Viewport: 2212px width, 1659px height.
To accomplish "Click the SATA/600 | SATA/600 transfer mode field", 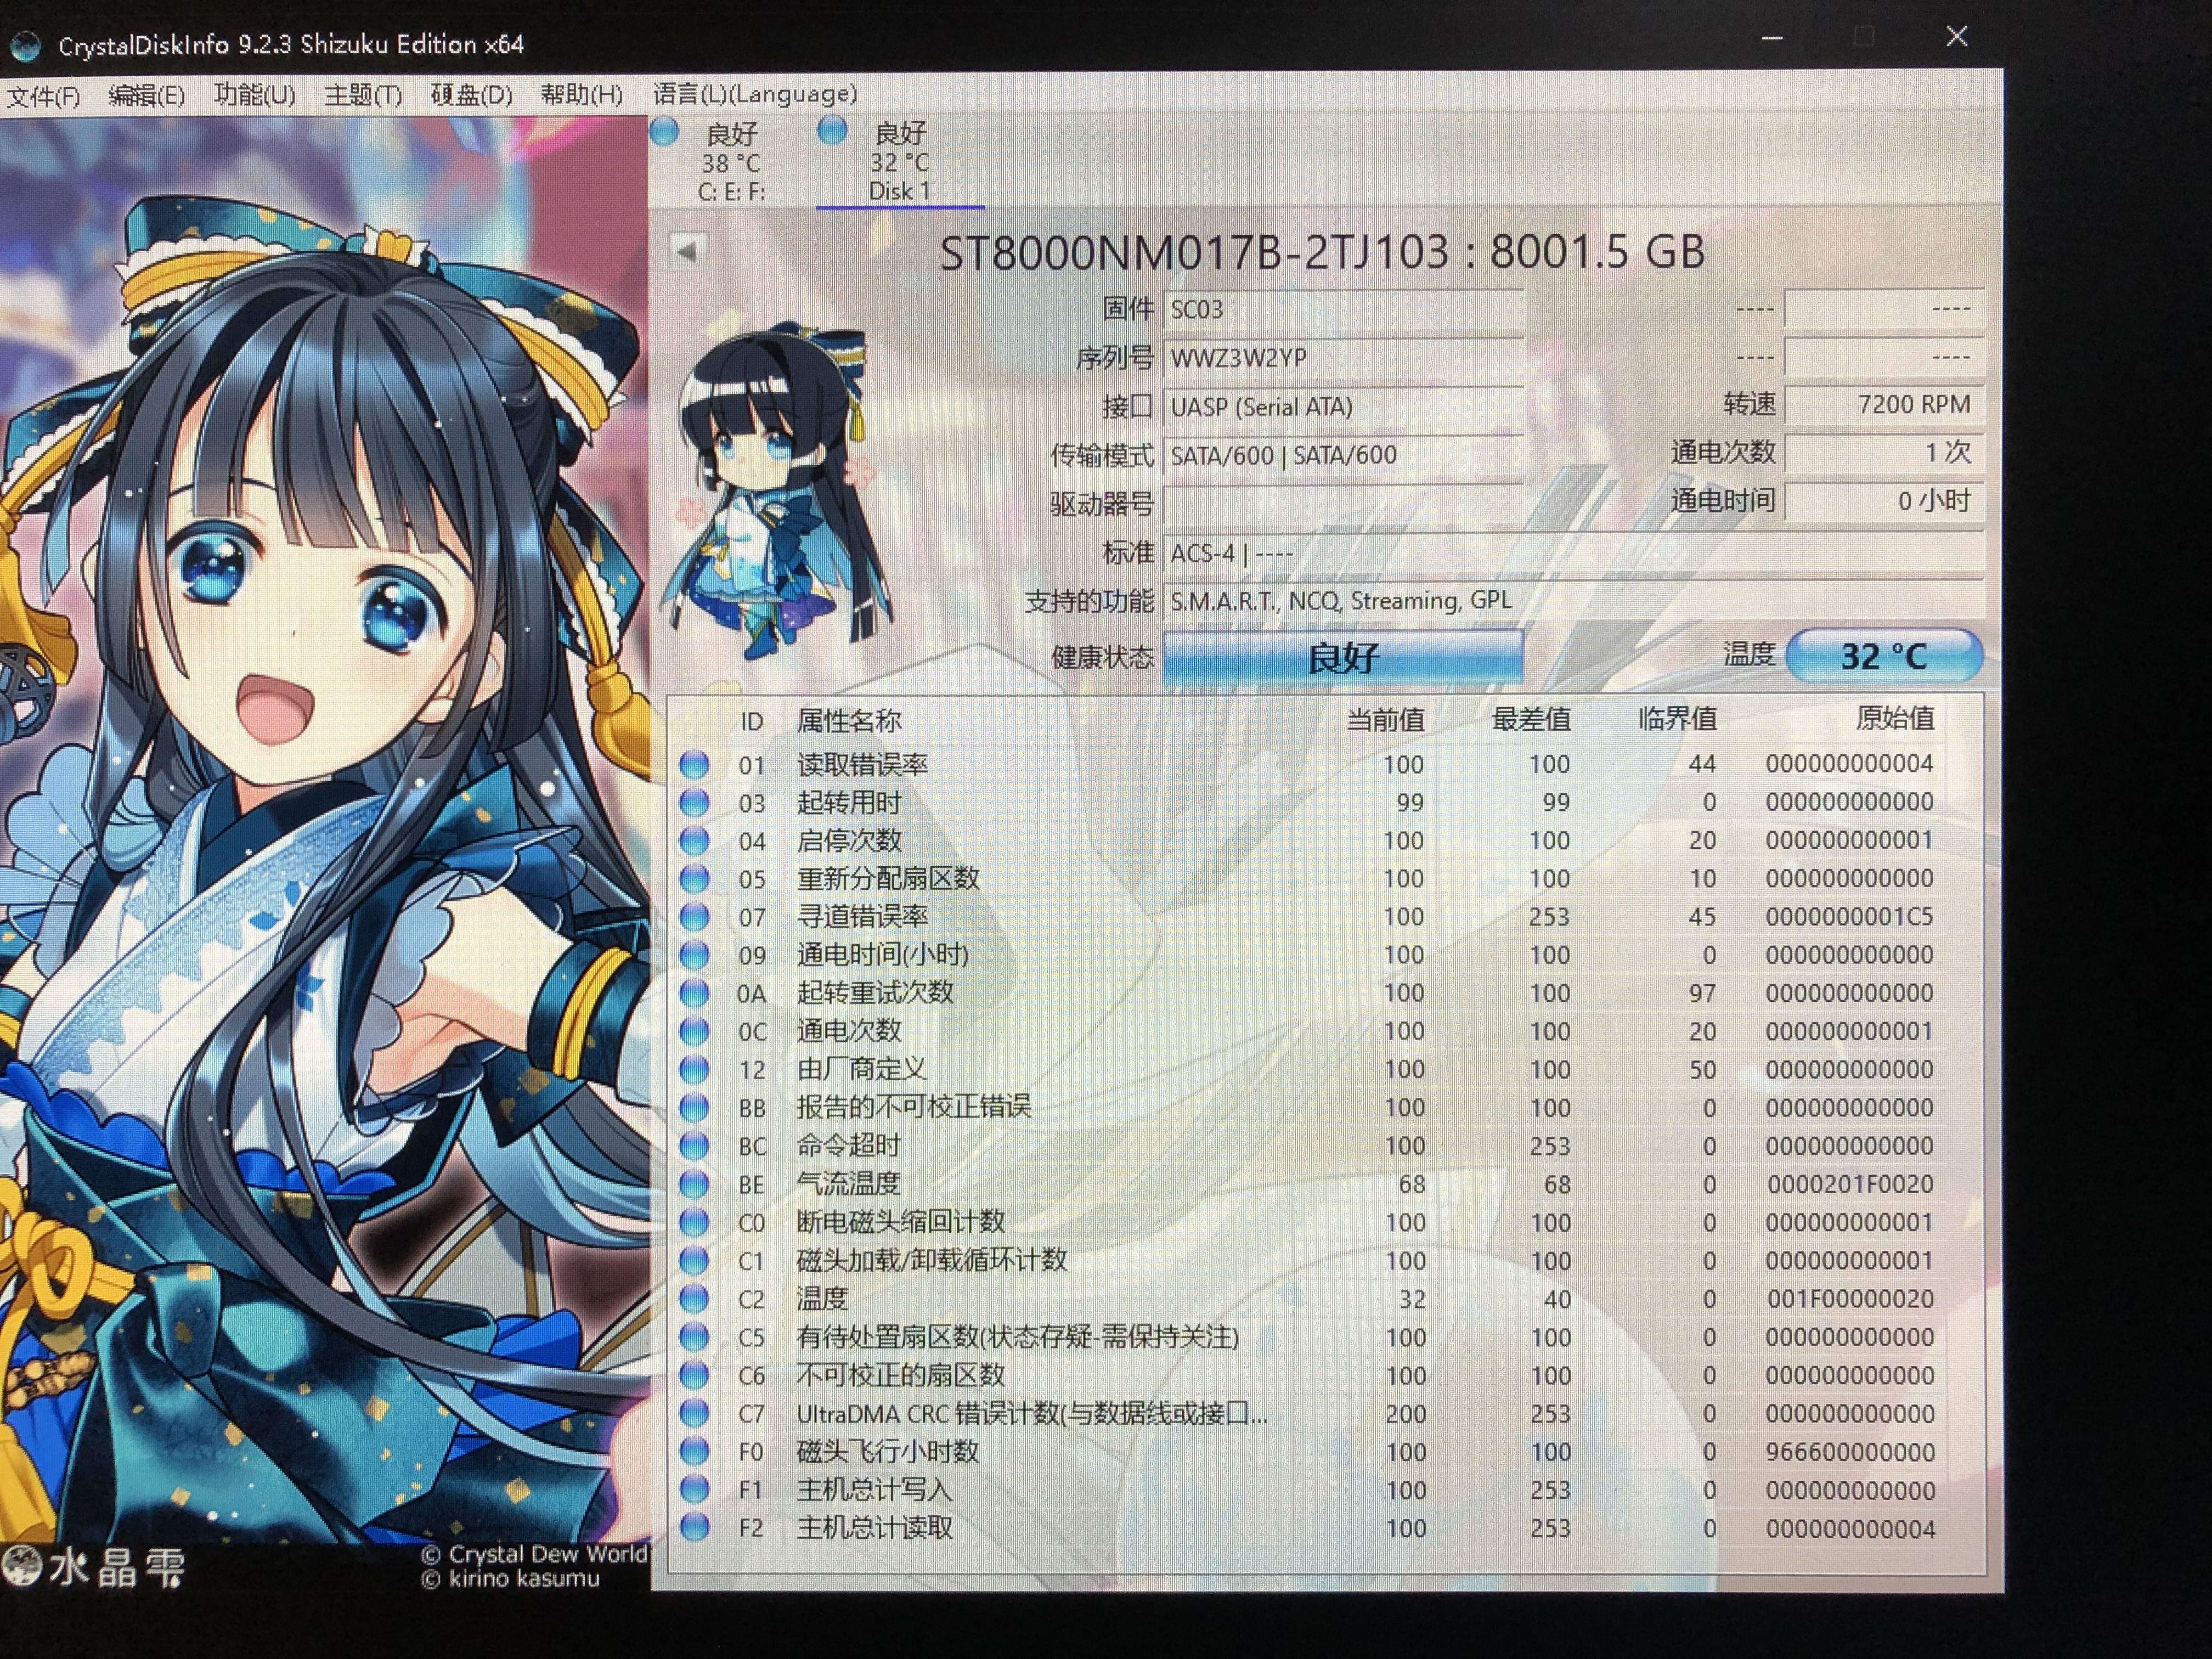I will [1343, 456].
